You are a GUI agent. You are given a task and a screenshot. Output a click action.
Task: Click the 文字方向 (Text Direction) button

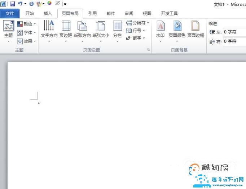click(x=49, y=31)
